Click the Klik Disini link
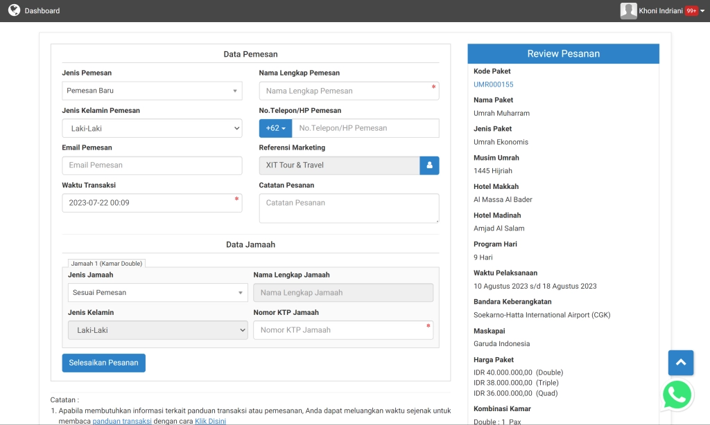This screenshot has width=710, height=425. (210, 421)
